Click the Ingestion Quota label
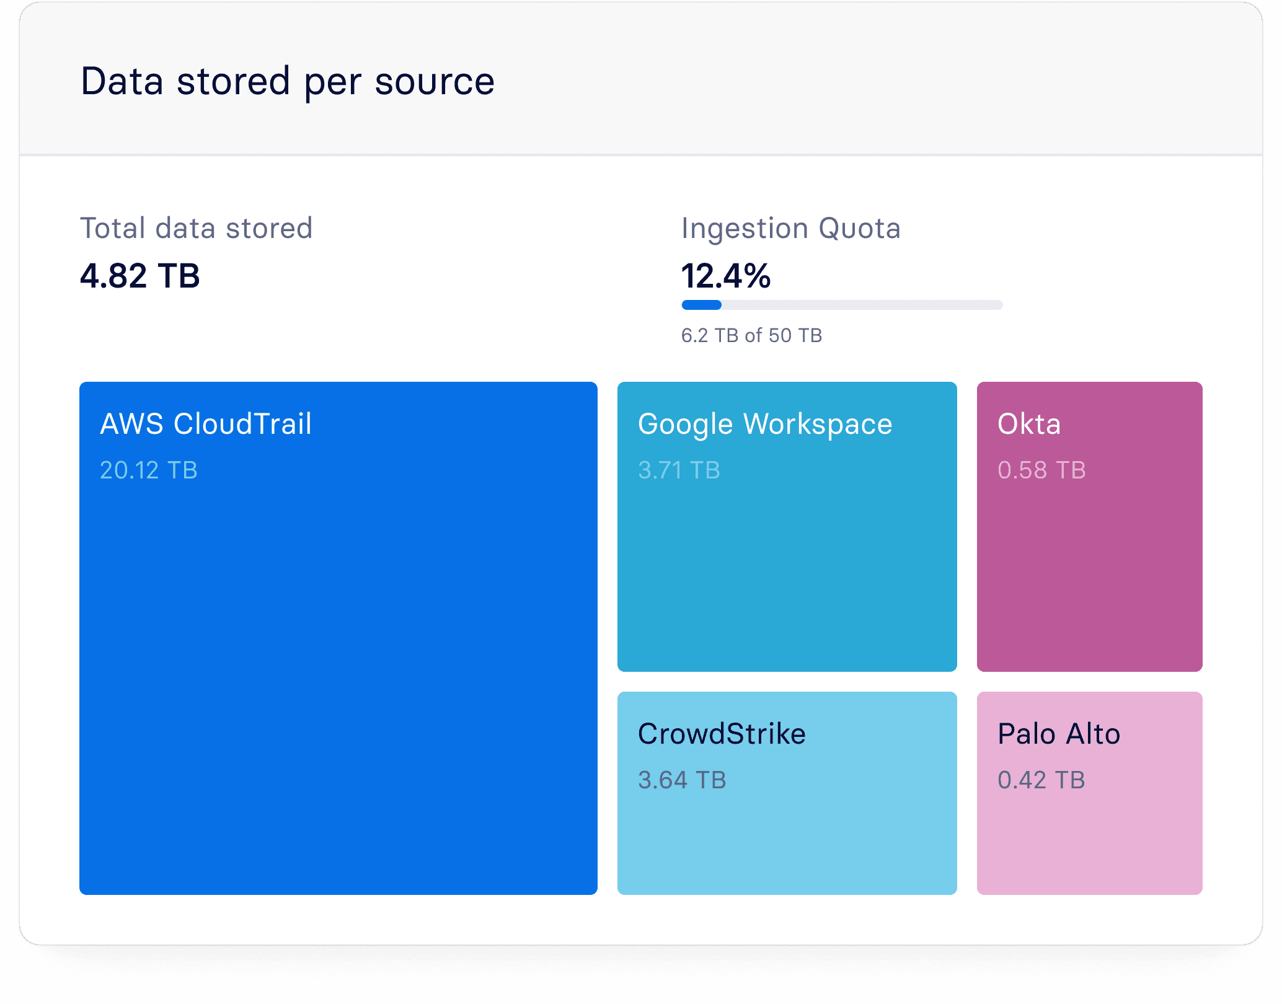 click(x=790, y=228)
